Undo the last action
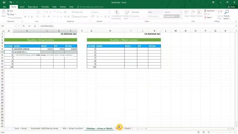 10,2
